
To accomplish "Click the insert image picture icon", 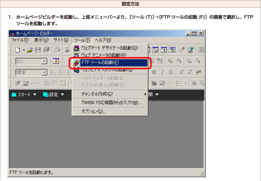I will click(x=26, y=84).
